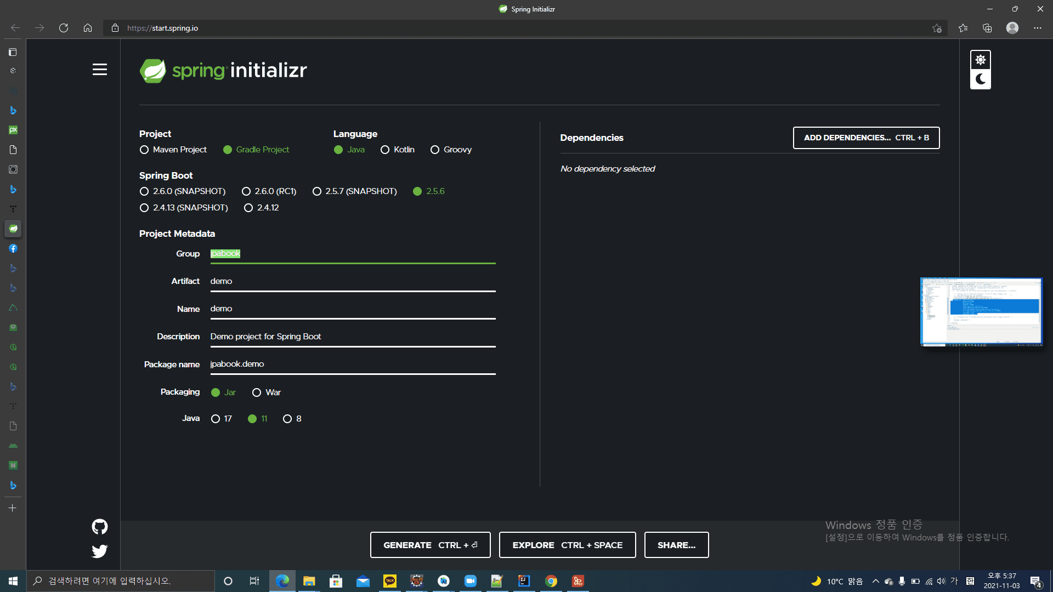The image size is (1053, 592).
Task: Click the Artifact input field
Action: [352, 281]
